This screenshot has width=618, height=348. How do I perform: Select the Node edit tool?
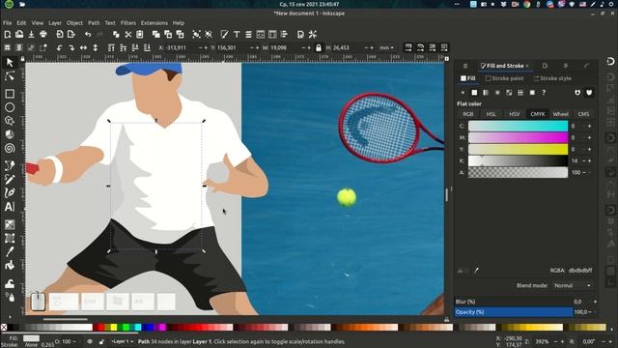[x=10, y=76]
